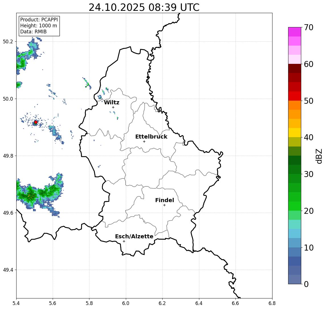Click the lowest slate-blue swatch above the 0 tick
Viewport: 326px width, 309px height.
point(295,279)
